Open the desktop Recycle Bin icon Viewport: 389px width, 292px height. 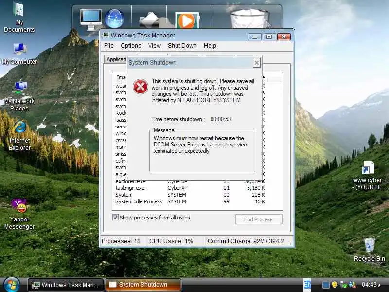370,250
